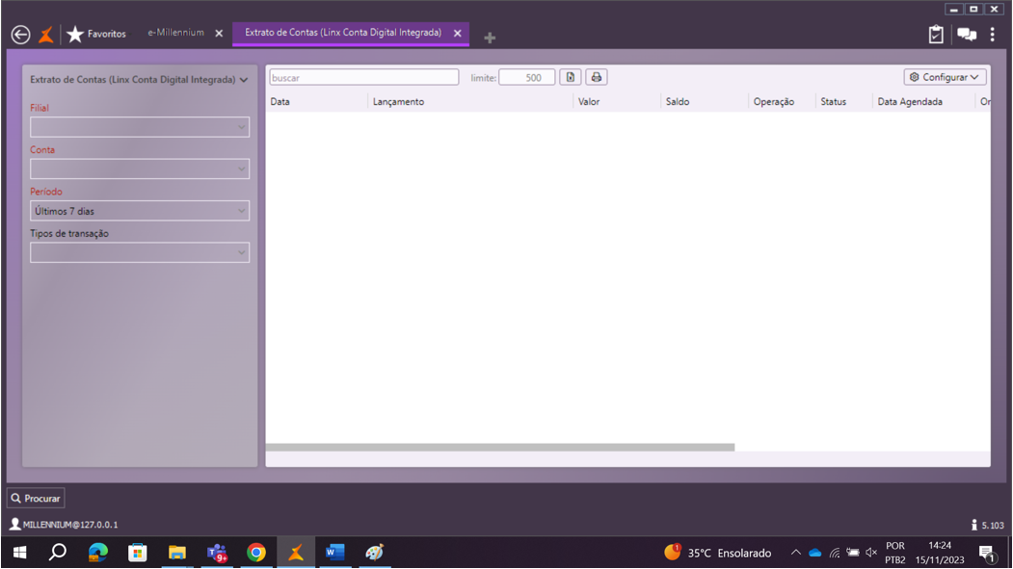Sort by the Lançamento column header

[398, 102]
